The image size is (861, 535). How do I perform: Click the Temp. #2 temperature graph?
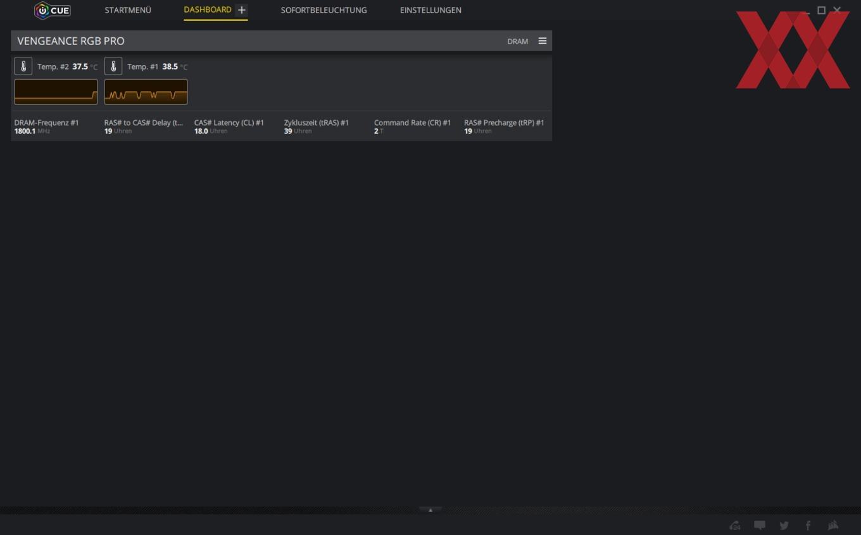point(56,92)
